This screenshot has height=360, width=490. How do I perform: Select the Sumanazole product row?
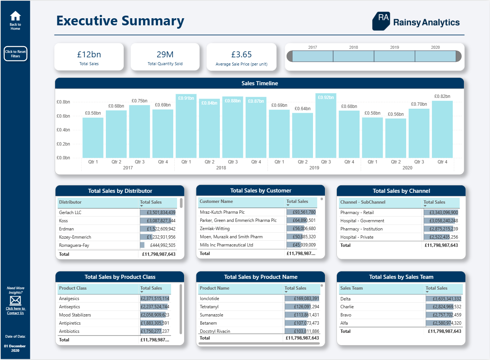coord(259,315)
